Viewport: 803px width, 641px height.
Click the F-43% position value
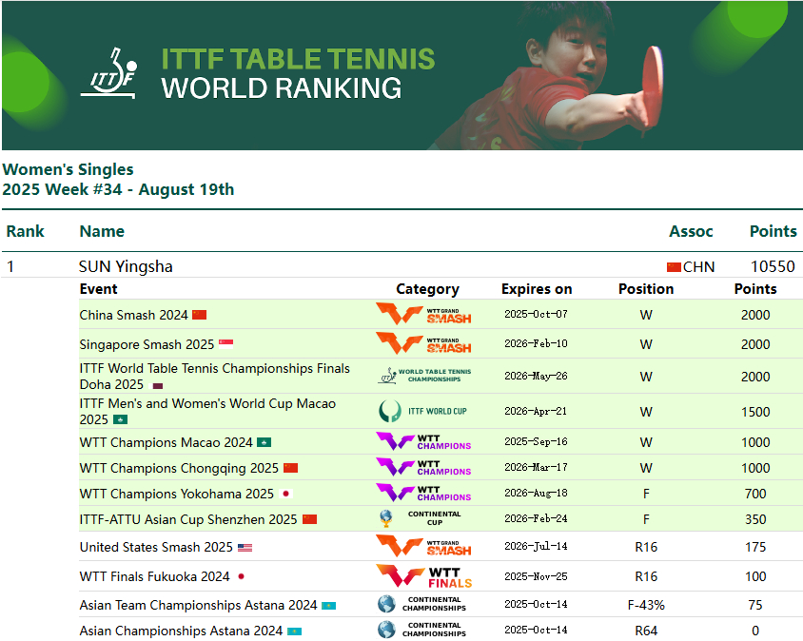[646, 605]
